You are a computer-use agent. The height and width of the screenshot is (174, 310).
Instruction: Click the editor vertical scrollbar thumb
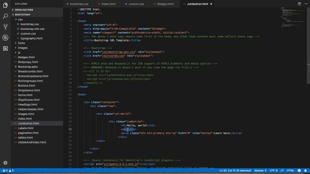pyautogui.click(x=308, y=46)
